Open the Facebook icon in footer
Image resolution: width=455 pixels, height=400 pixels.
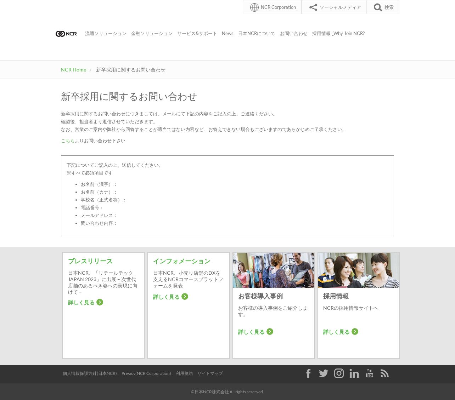309,373
